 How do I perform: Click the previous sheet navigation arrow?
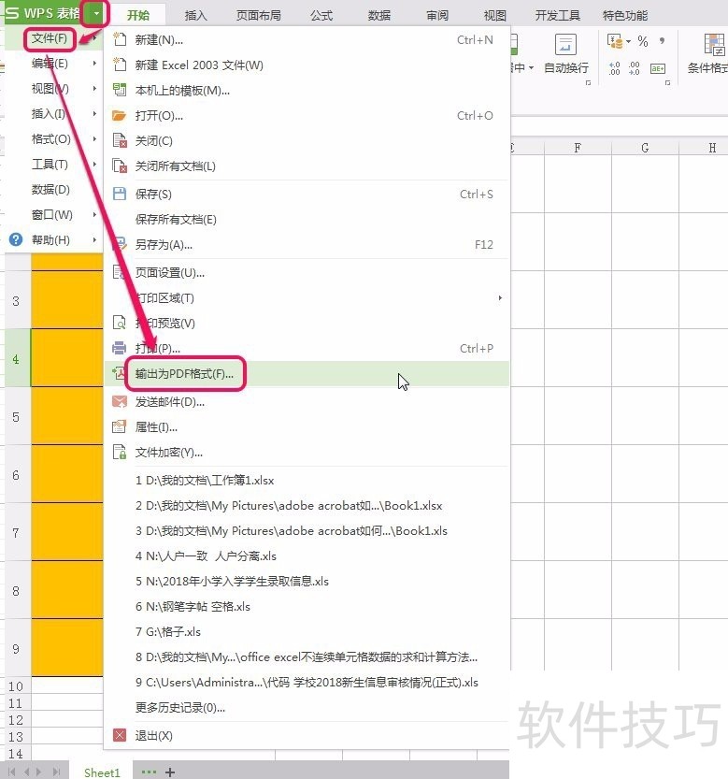click(26, 772)
